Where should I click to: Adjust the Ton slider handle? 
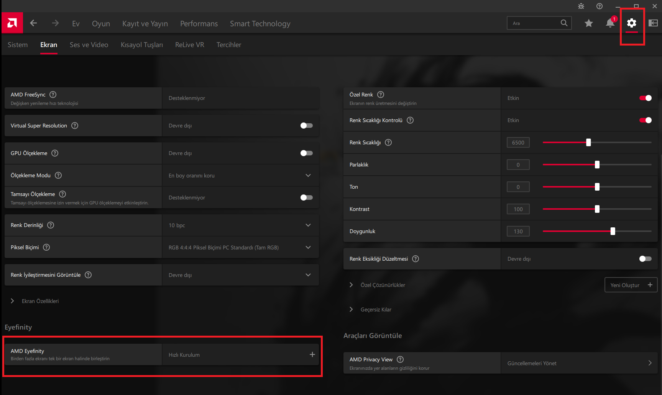coord(597,187)
